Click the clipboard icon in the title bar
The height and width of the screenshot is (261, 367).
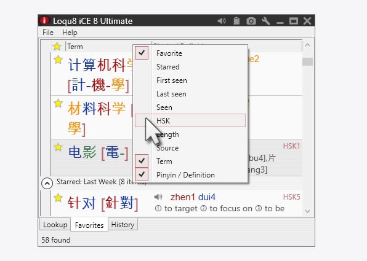236,21
